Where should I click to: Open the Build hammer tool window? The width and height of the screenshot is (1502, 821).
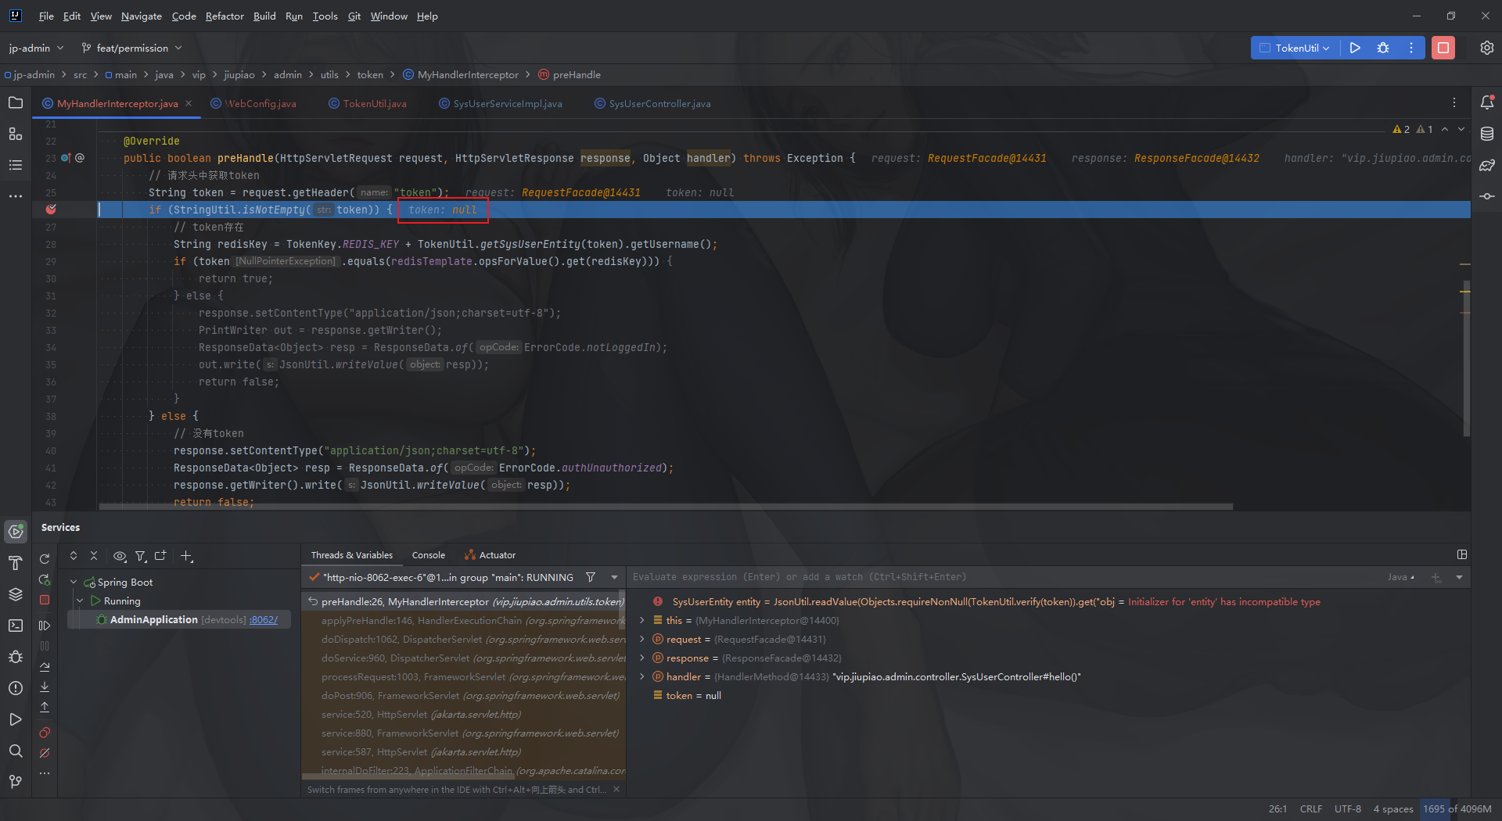[16, 563]
